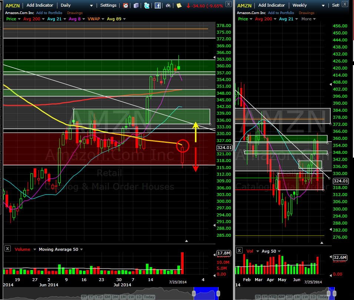Share chart via the Twitter icon
The image size is (354, 300).
(x=147, y=6)
